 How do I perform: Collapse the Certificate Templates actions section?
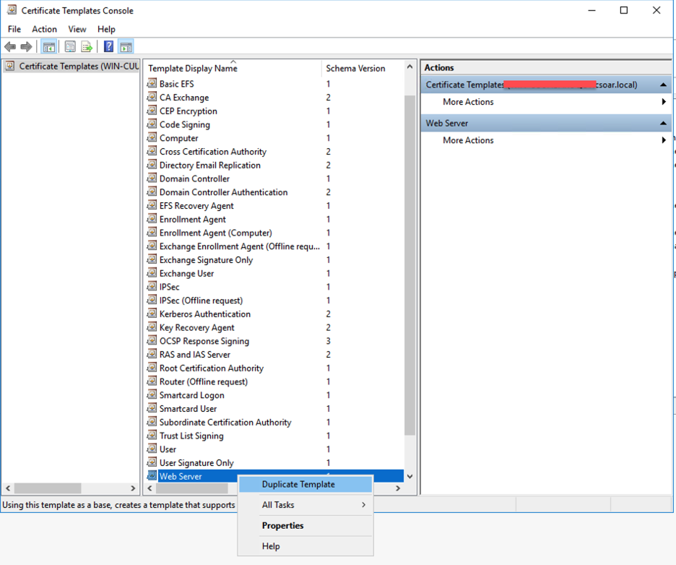664,84
